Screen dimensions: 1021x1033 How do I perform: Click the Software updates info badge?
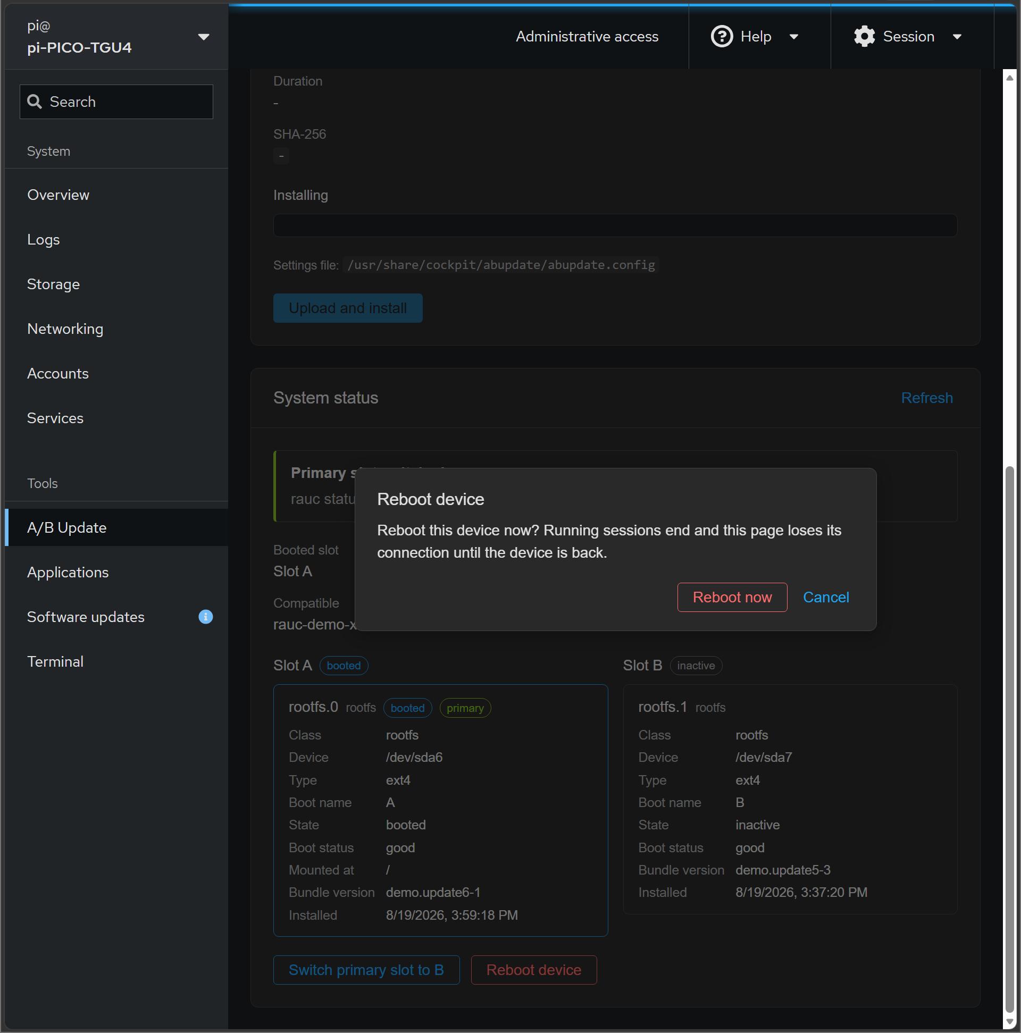205,617
